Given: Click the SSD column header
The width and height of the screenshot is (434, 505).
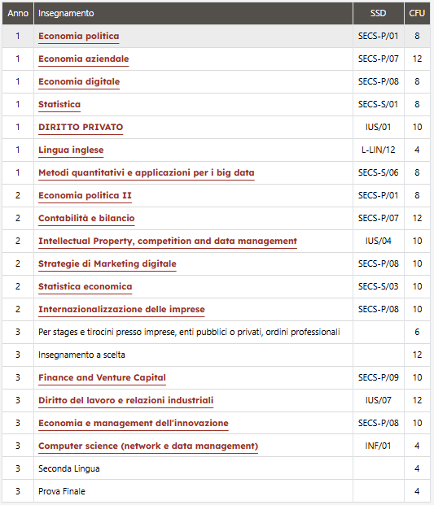Looking at the screenshot, I should coord(379,13).
